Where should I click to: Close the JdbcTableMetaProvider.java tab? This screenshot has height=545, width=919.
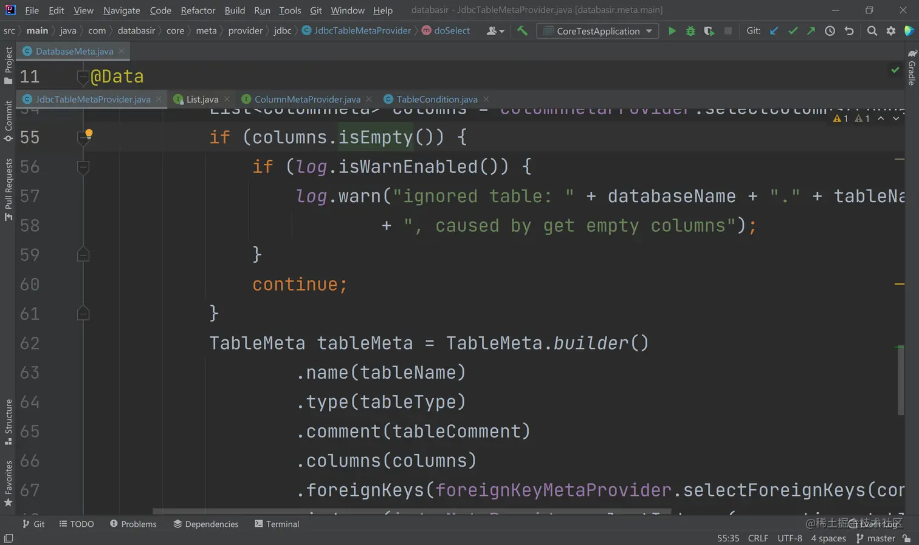(x=159, y=99)
